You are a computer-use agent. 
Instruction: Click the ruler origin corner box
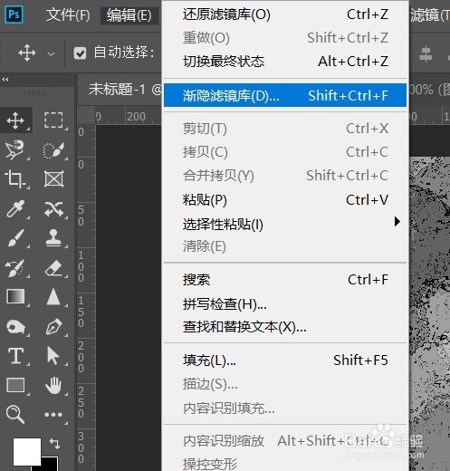pyautogui.click(x=86, y=115)
